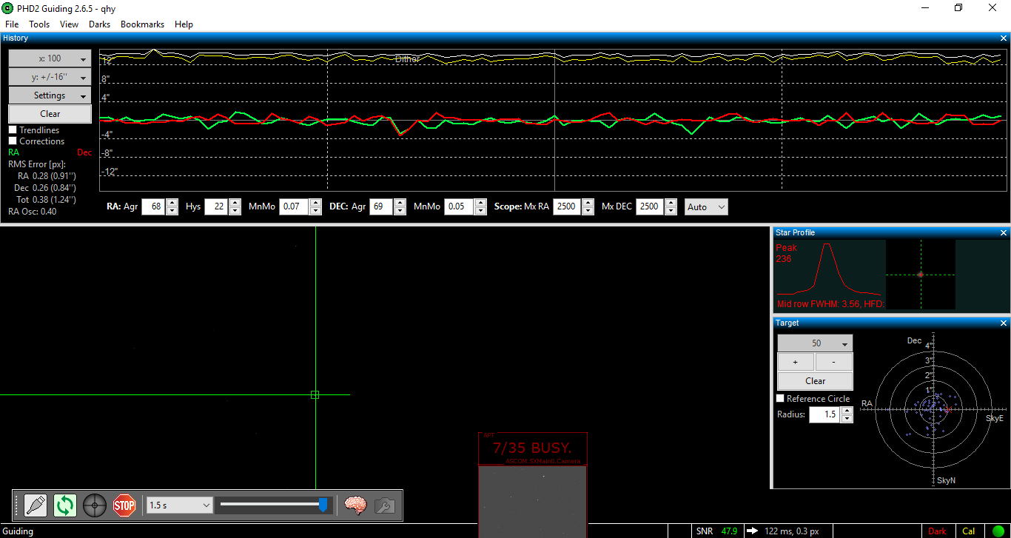Click Clear button in Target panel
Viewport: 1011px width, 538px height.
tap(815, 381)
